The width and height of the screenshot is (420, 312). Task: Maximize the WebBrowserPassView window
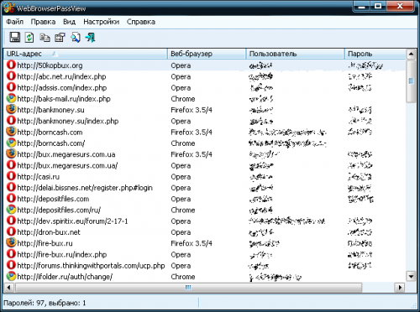click(x=378, y=6)
